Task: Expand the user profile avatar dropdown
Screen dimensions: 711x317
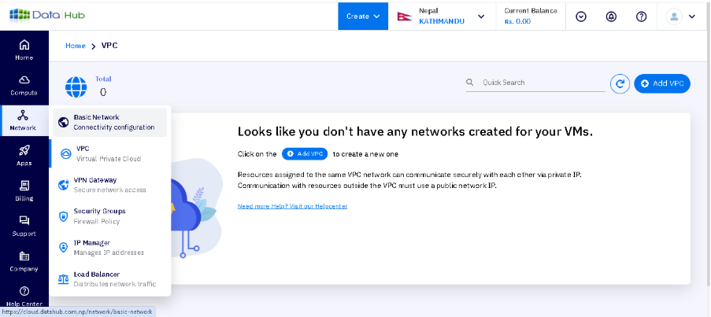Action: [x=681, y=17]
